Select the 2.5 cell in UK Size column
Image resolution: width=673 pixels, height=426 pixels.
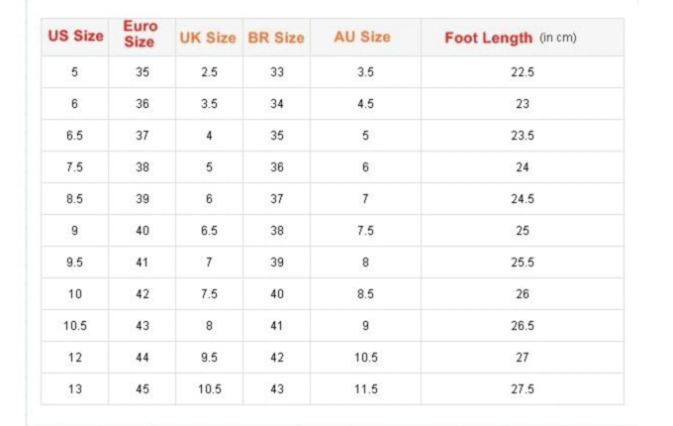click(x=209, y=71)
